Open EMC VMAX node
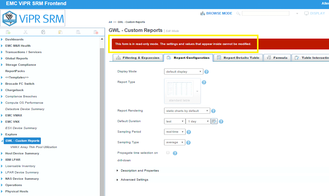The width and height of the screenshot is (329, 196). (x=14, y=115)
